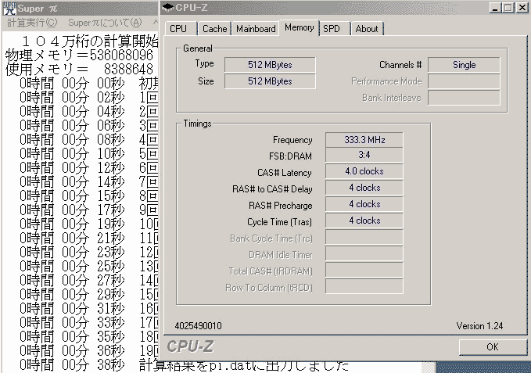Viewport: 531px width, 373px height.
Task: Click the Version 1.24 text
Action: (479, 326)
